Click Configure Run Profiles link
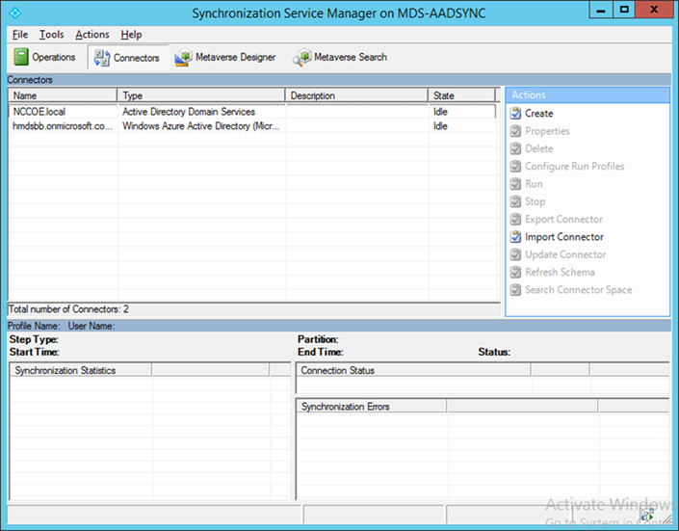 coord(575,166)
